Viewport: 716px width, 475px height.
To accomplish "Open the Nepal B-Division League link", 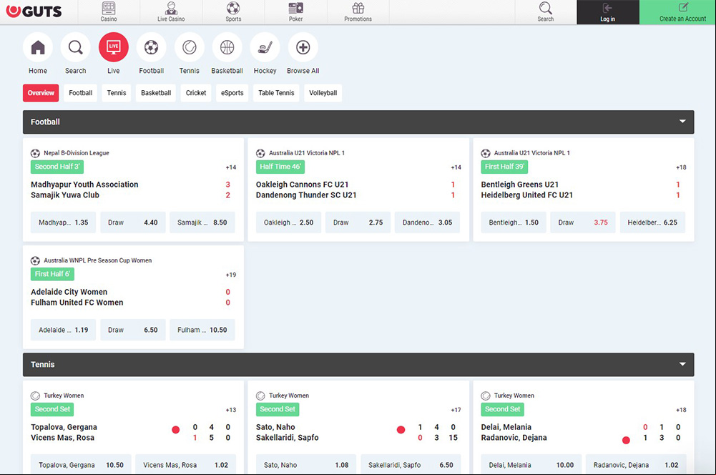I will 77,153.
